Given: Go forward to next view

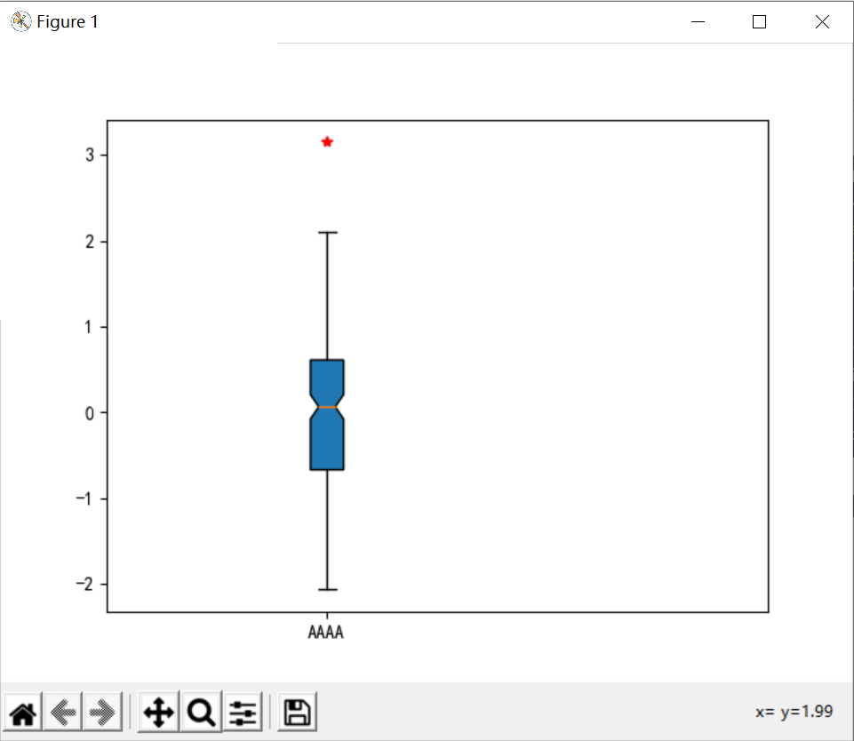Looking at the screenshot, I should [100, 711].
